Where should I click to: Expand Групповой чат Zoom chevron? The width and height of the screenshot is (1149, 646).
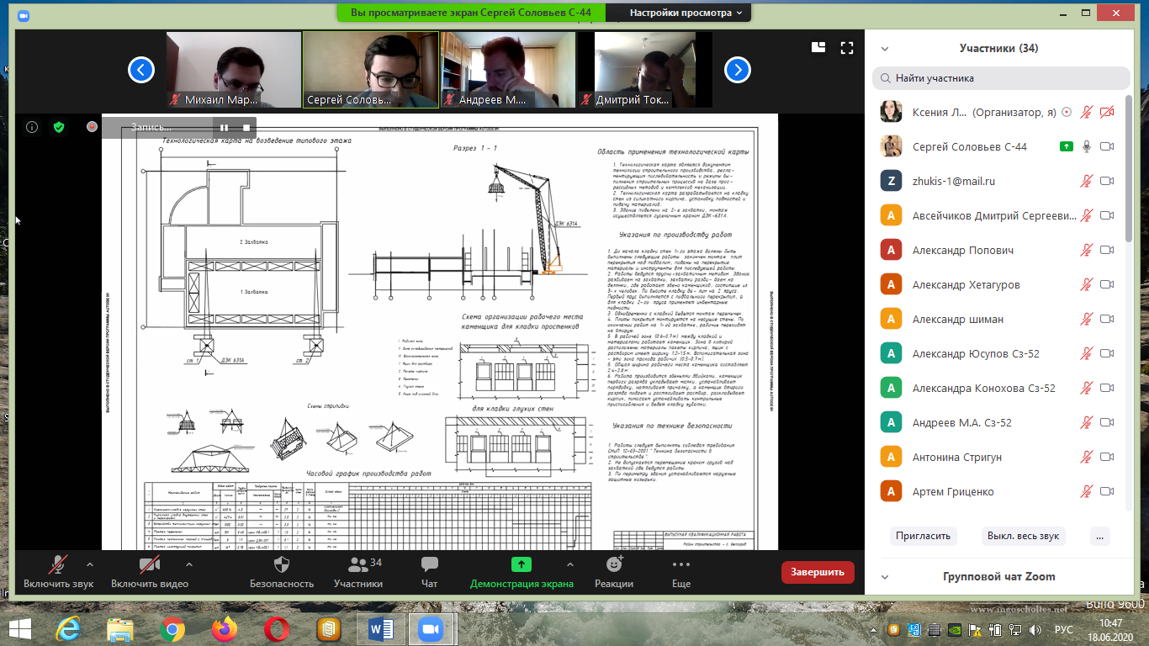click(885, 577)
